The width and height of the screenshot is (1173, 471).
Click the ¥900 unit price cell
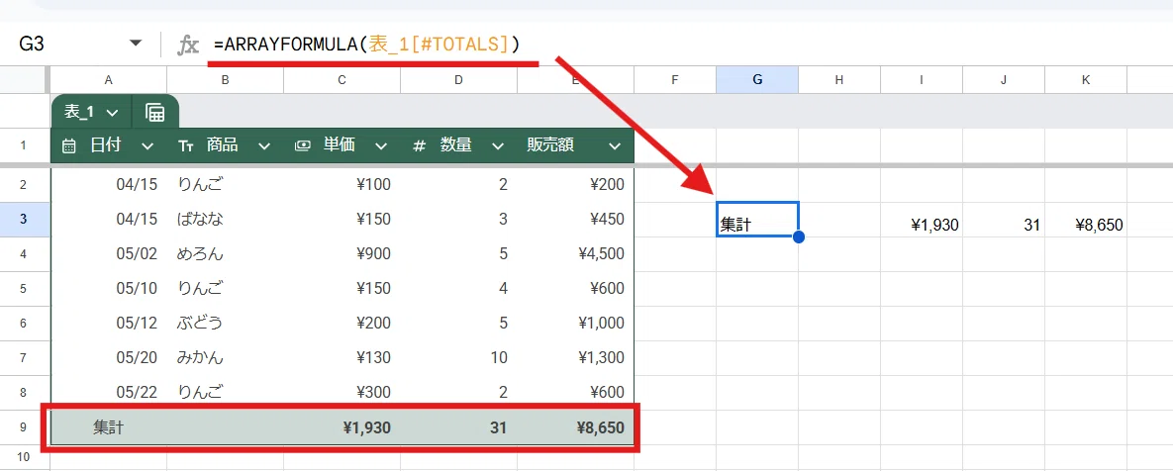click(342, 254)
